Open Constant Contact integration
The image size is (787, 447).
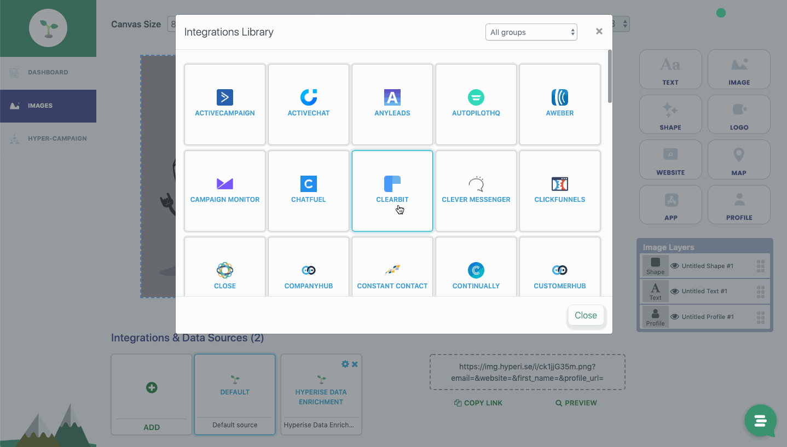point(392,267)
